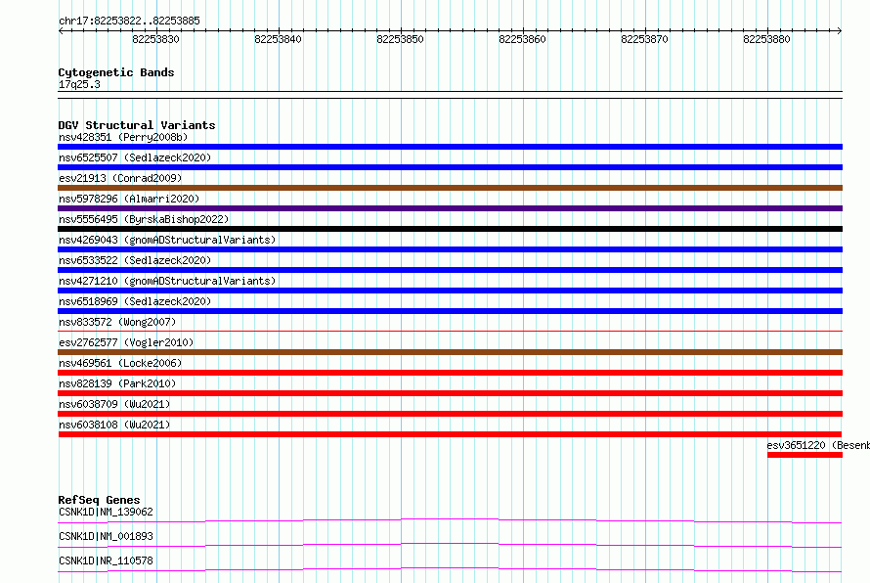This screenshot has height=583, width=870.
Task: Select the blue bar under nsv4269043
Action: (x=450, y=249)
